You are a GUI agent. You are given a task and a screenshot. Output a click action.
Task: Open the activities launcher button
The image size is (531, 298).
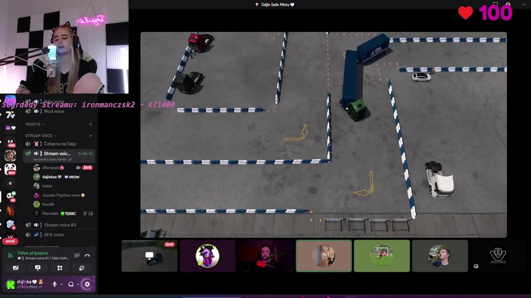point(60,268)
